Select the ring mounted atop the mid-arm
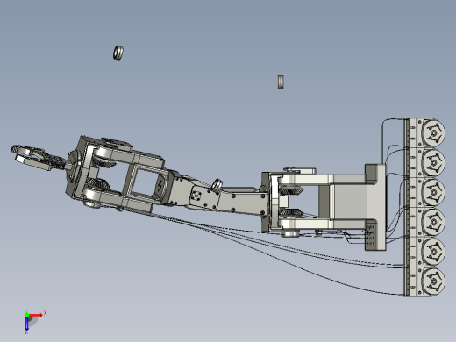 click(217, 185)
